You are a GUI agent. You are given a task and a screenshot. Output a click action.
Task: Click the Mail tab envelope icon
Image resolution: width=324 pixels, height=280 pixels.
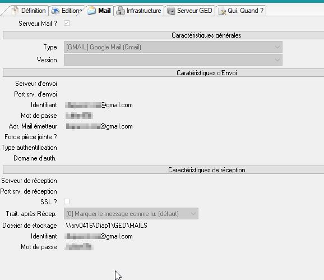click(91, 11)
